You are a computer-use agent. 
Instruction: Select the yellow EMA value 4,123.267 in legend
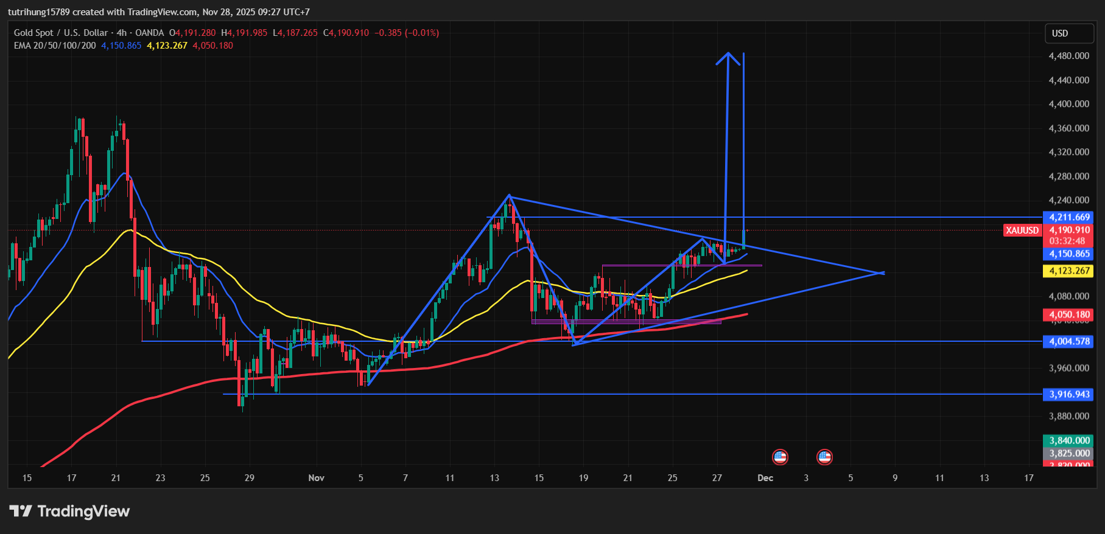pyautogui.click(x=167, y=46)
